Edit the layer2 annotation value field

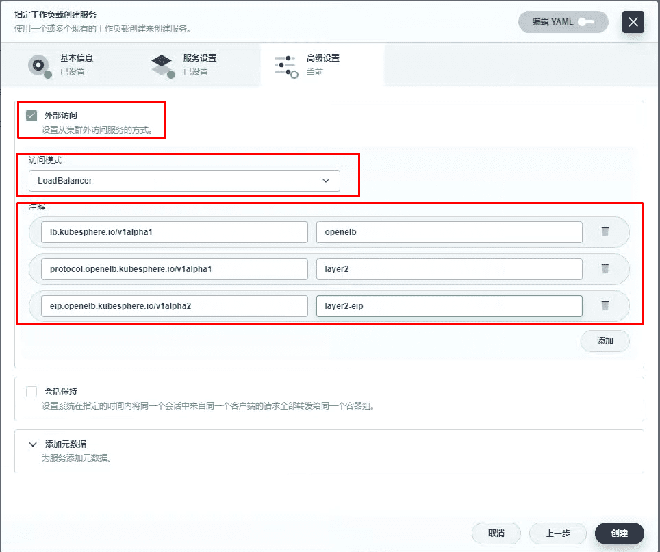point(449,269)
